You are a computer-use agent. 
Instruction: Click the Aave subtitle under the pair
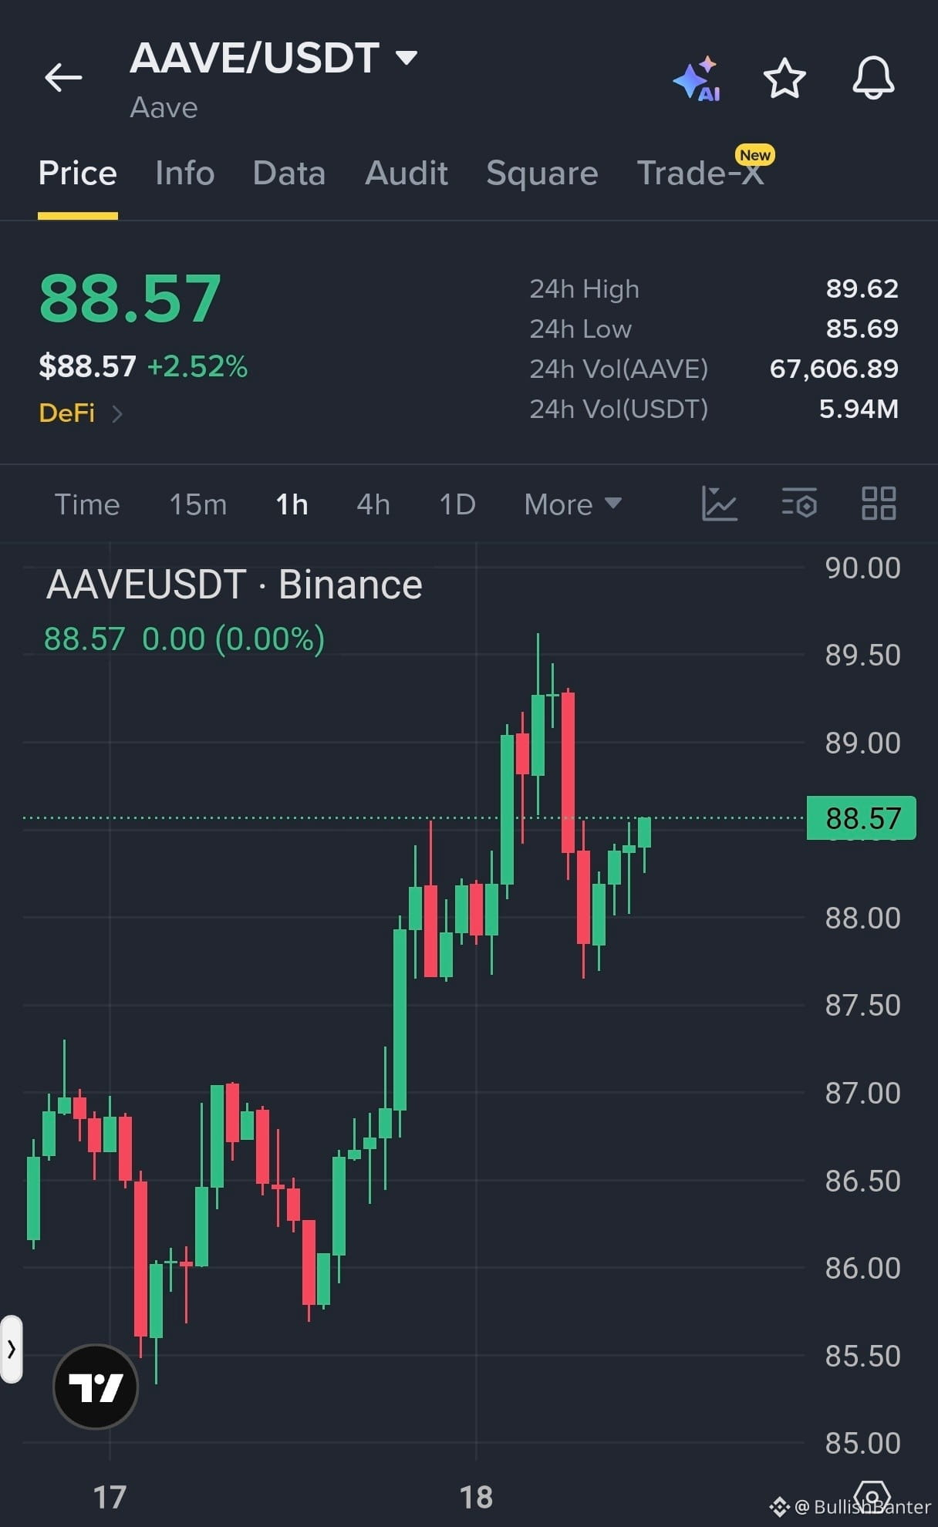tap(164, 107)
